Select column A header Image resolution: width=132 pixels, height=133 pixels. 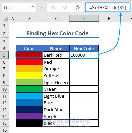pos(13,19)
